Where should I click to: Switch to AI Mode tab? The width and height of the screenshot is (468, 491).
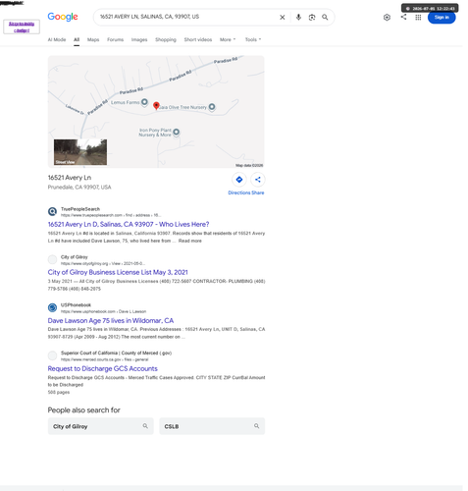point(57,39)
